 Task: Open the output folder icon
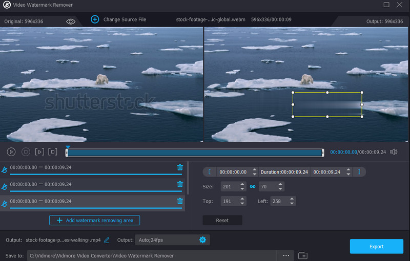(303, 255)
